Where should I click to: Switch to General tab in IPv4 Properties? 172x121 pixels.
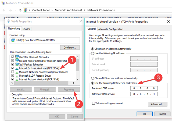(x=92, y=29)
